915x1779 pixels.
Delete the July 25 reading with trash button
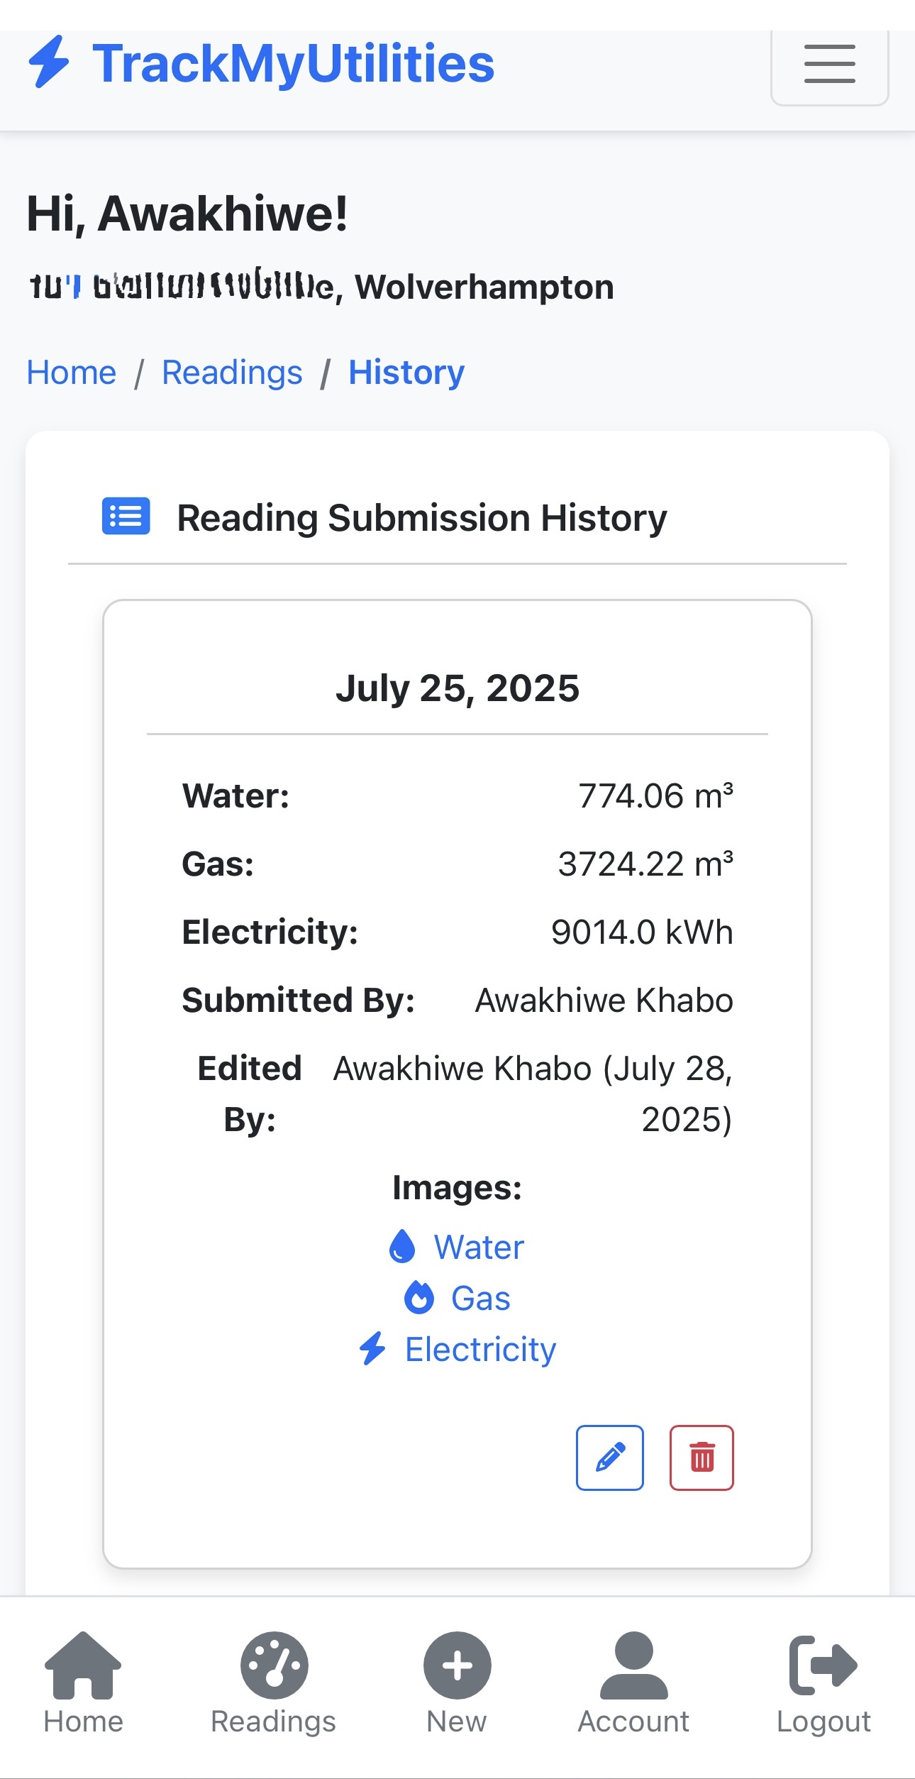[701, 1458]
